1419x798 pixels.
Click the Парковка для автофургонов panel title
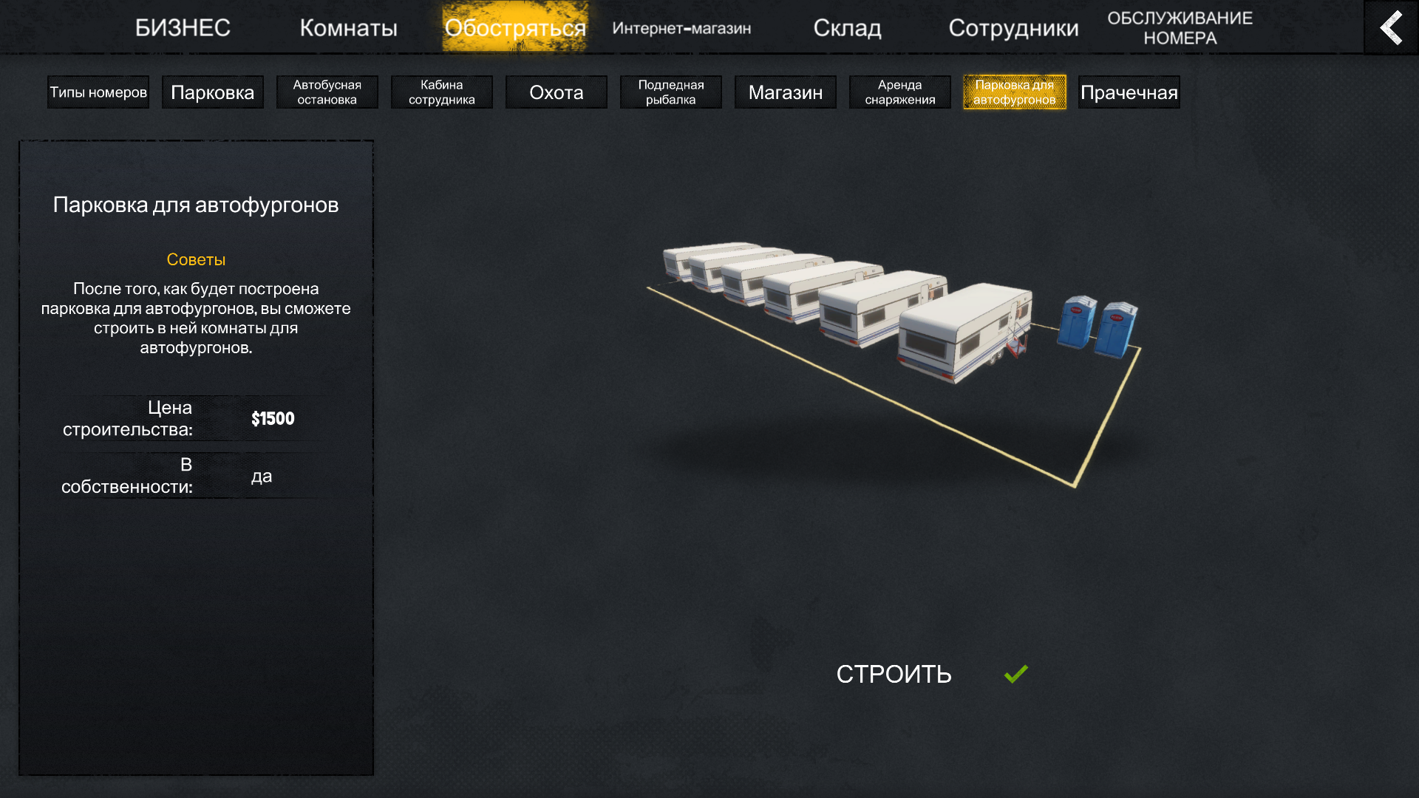(196, 205)
